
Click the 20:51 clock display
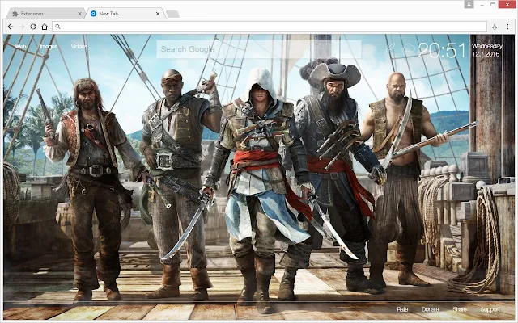[x=442, y=50]
